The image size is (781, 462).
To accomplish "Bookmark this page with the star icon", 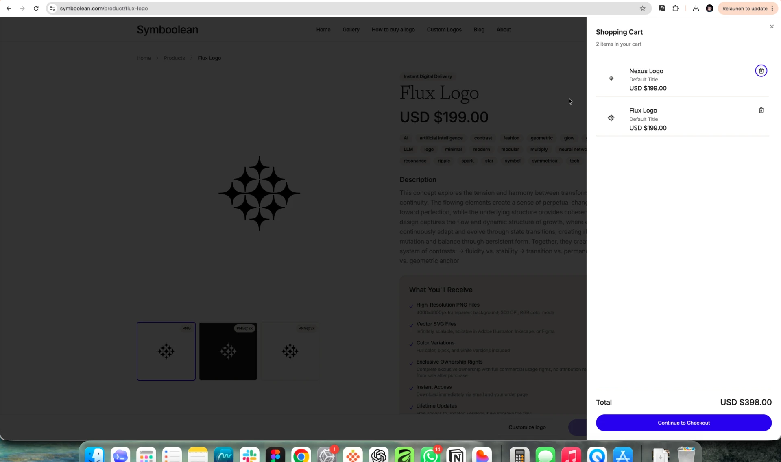I will point(643,8).
